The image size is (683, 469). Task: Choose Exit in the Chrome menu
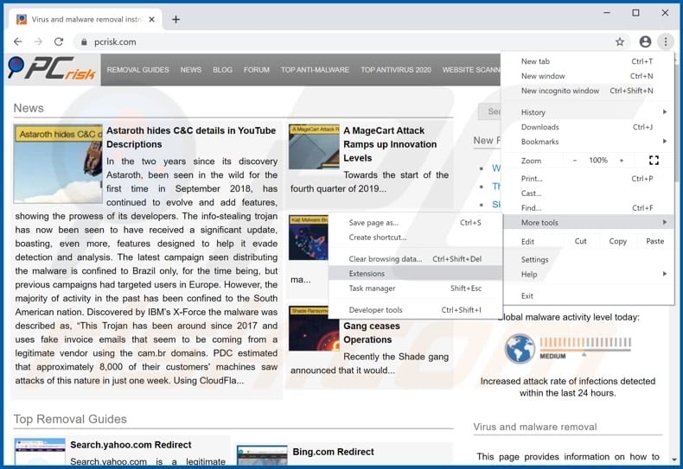(x=588, y=296)
